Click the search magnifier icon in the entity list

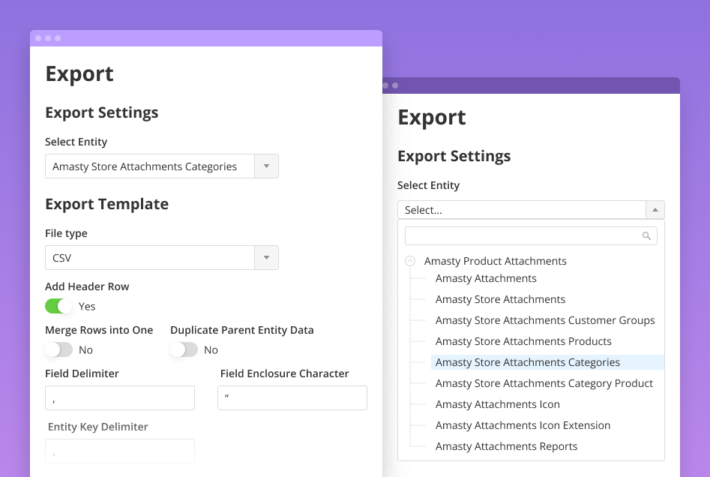[646, 235]
